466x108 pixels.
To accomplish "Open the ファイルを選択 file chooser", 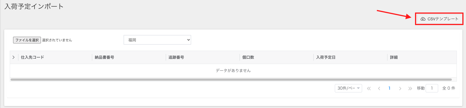I will 27,40.
